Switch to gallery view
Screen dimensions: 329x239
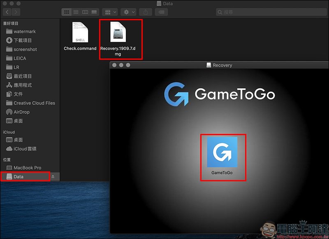click(x=95, y=12)
